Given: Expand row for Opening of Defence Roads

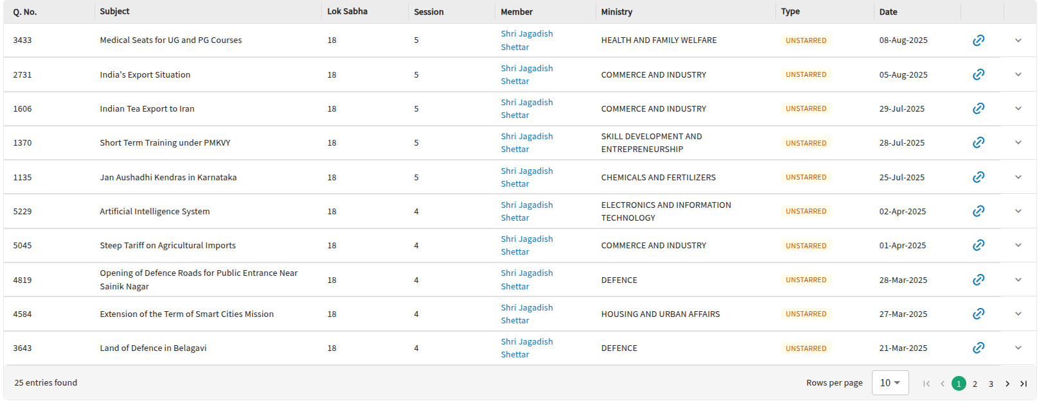Looking at the screenshot, I should click(1018, 280).
